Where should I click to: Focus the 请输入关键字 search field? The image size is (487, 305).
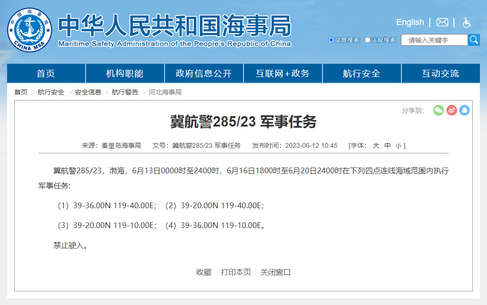coord(434,40)
